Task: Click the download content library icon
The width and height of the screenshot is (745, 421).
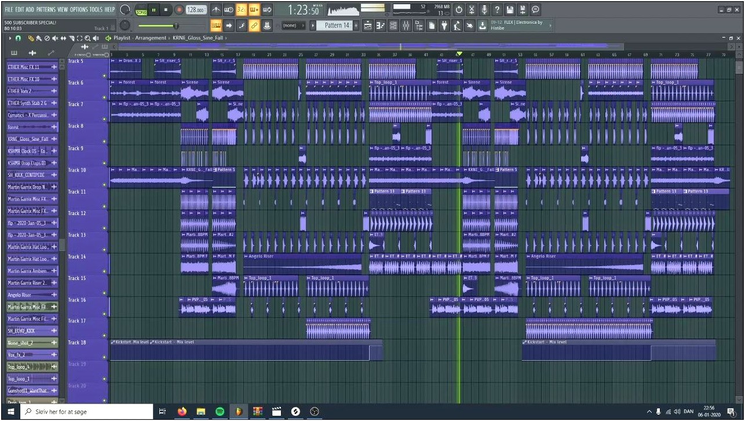Action: click(x=482, y=26)
